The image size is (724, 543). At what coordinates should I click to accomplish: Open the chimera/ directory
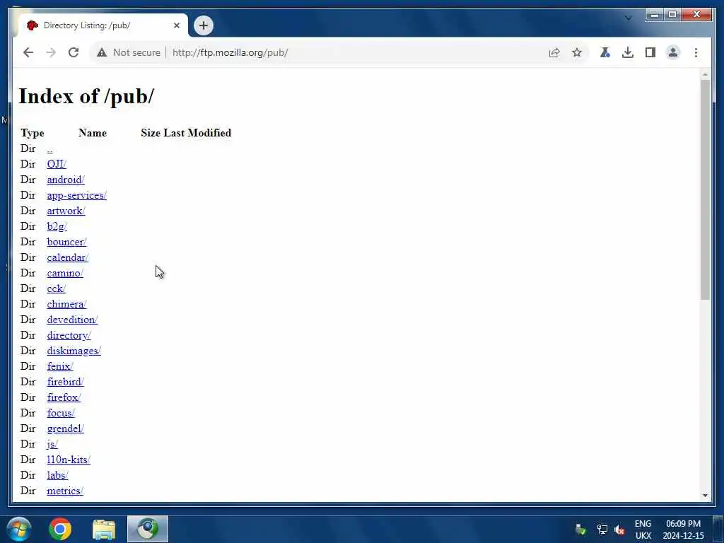[66, 304]
